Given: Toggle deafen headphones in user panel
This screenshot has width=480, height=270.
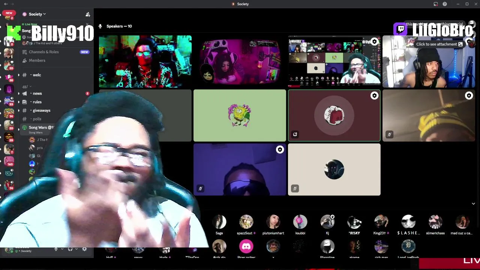Looking at the screenshot, I should [70, 249].
